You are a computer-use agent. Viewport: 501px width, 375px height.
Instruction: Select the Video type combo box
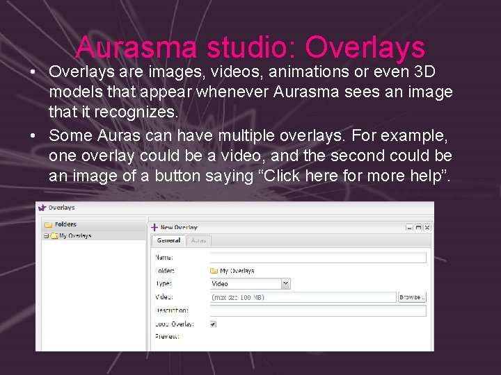pyautogui.click(x=250, y=283)
